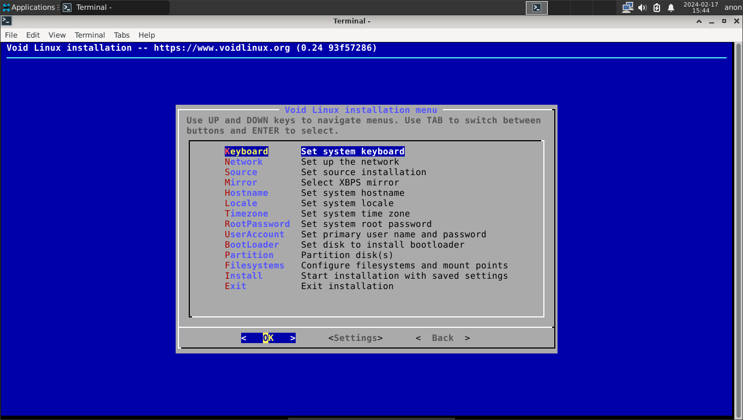The width and height of the screenshot is (743, 420).
Task: Close the Terminal window
Action: point(736,21)
